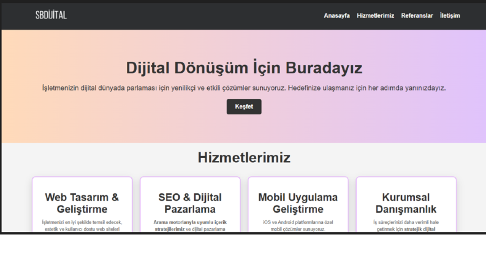Viewport: 486px width, 273px height.
Task: Click the Kurumsal Danışmanlık card
Action: (406, 204)
